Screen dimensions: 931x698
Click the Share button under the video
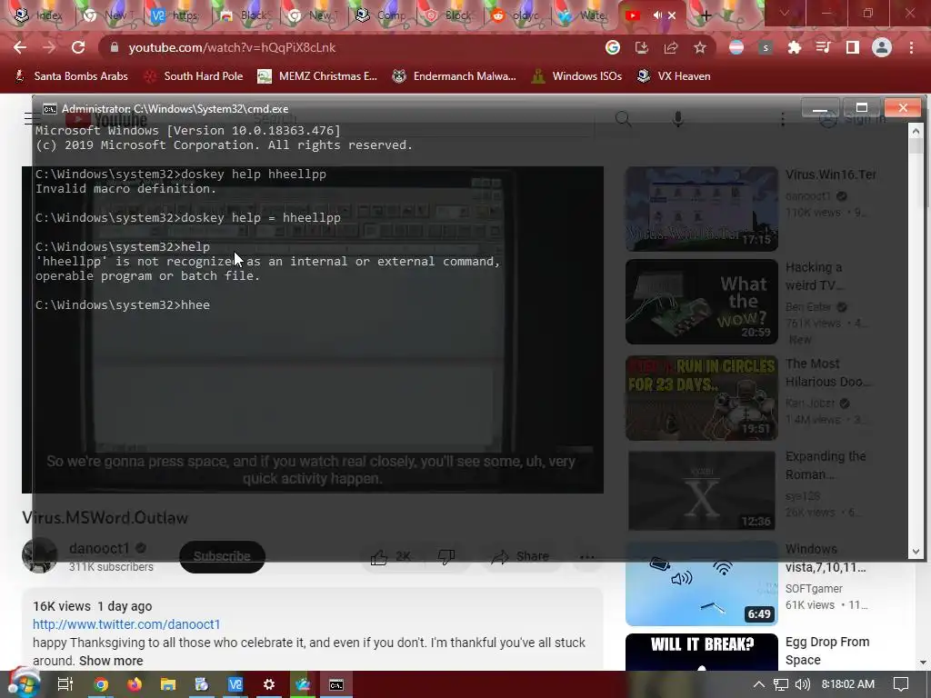[x=521, y=557]
